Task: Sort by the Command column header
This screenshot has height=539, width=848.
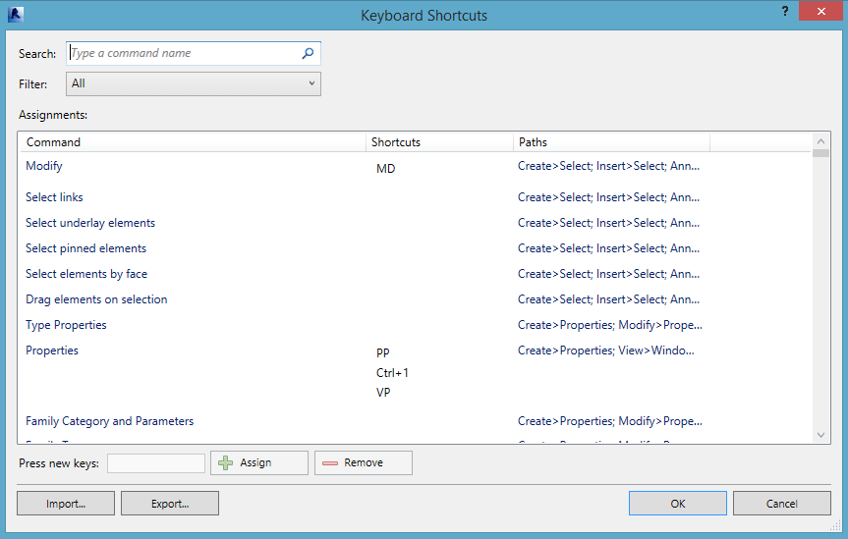Action: [x=193, y=142]
